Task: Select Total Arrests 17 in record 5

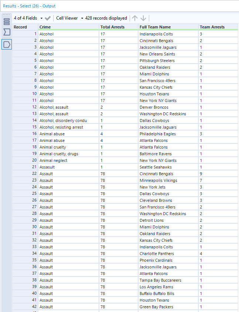Action: [119, 61]
